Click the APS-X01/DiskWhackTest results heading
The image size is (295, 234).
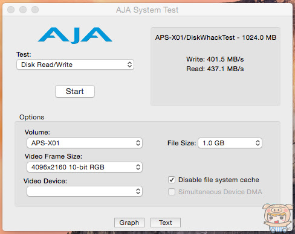coord(216,37)
